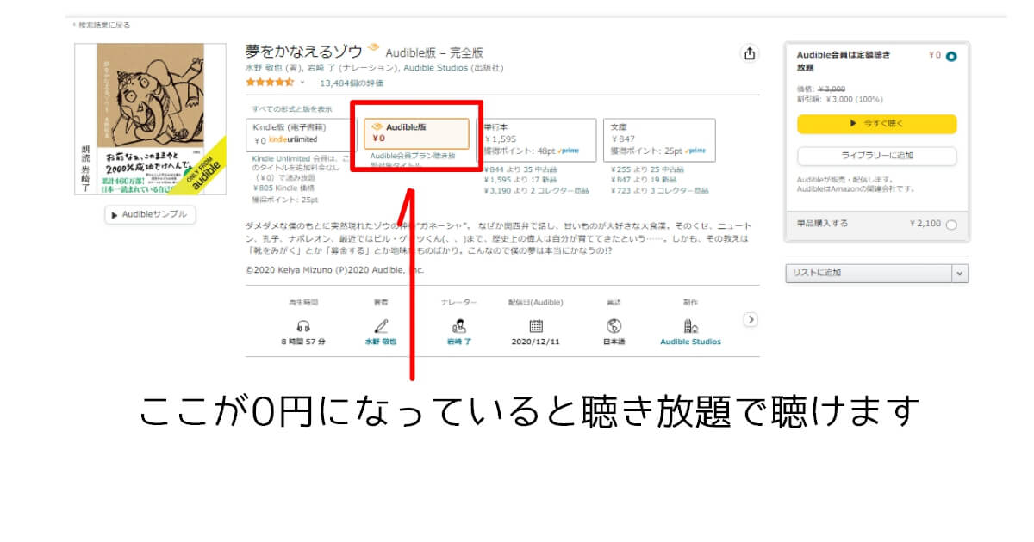Expand next details with the right chevron

point(751,319)
